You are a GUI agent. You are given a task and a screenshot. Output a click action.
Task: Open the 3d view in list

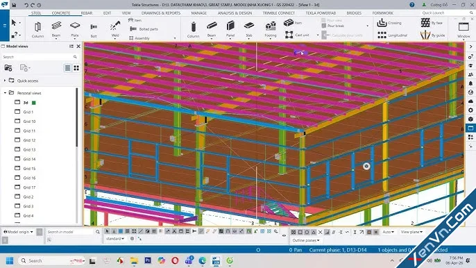[26, 102]
